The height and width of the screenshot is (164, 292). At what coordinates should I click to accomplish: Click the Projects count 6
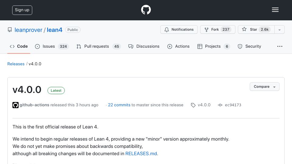(227, 46)
